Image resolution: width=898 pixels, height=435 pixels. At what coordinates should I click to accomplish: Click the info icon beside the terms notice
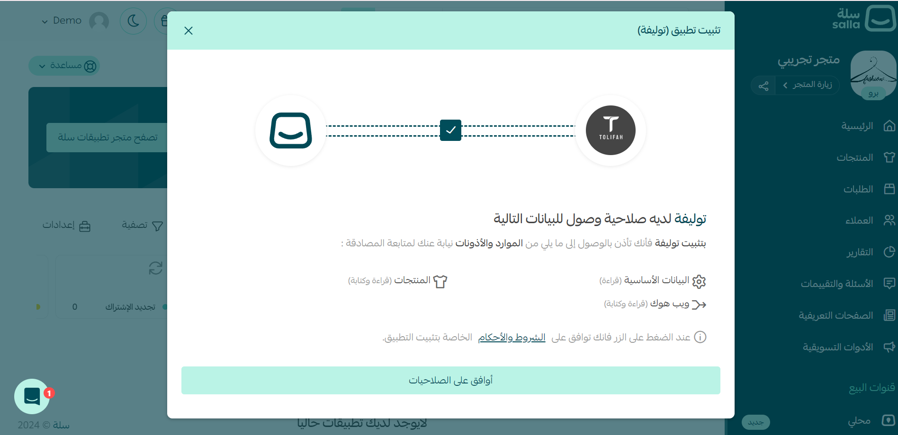pos(700,337)
